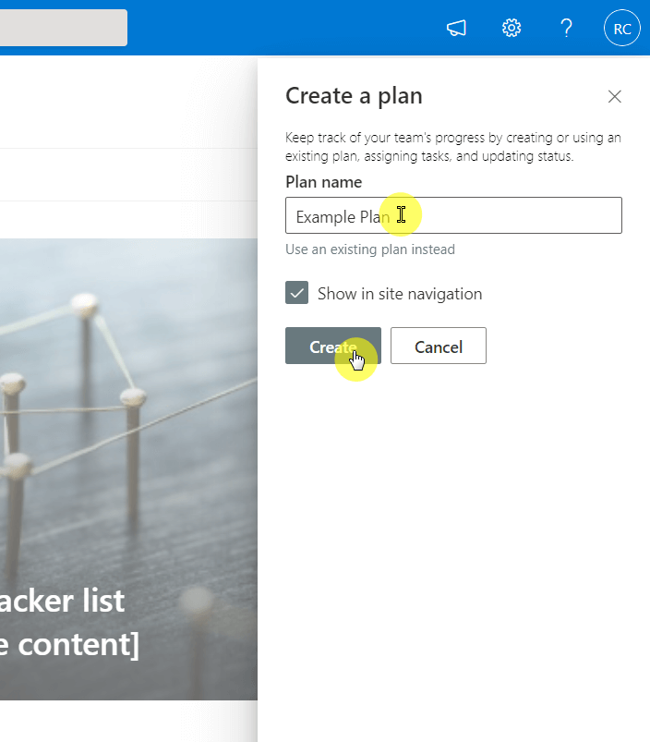
Task: Click the search box in the header
Action: [64, 28]
